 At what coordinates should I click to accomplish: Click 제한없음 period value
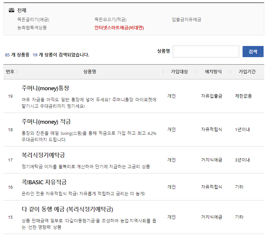(x=244, y=96)
